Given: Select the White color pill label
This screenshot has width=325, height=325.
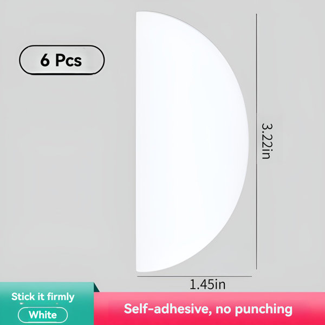Looking at the screenshot, I should (x=43, y=315).
